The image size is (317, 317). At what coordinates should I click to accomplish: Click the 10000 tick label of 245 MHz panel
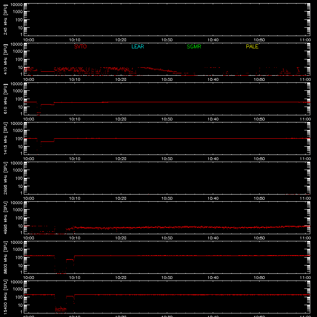click(17, 5)
